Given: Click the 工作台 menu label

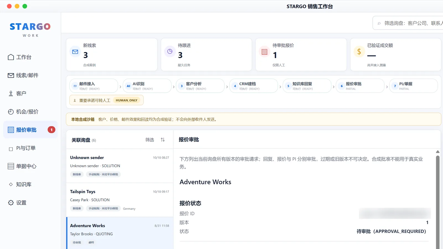Looking at the screenshot, I should click(x=24, y=57).
